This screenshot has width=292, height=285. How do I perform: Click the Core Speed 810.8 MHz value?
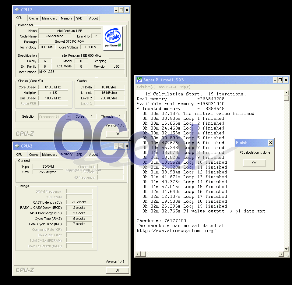tap(53, 87)
